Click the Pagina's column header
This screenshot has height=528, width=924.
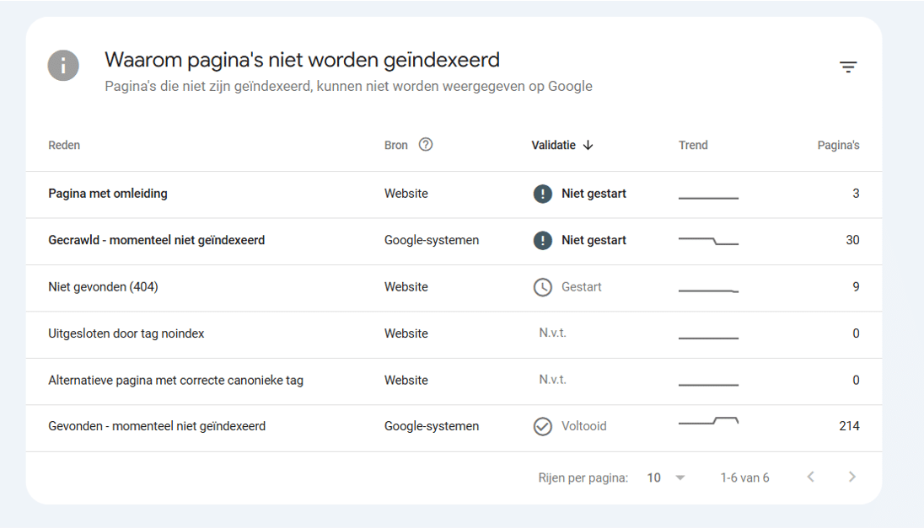tap(838, 146)
